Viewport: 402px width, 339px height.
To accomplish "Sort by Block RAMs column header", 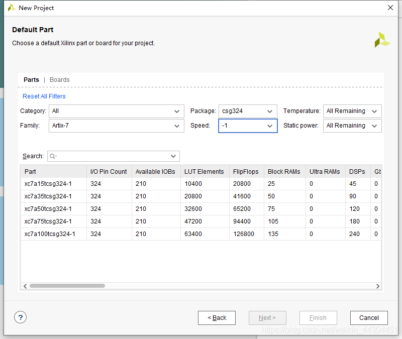I will [x=285, y=171].
